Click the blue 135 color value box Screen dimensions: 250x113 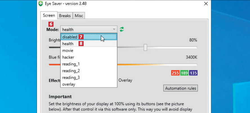[x=193, y=73]
